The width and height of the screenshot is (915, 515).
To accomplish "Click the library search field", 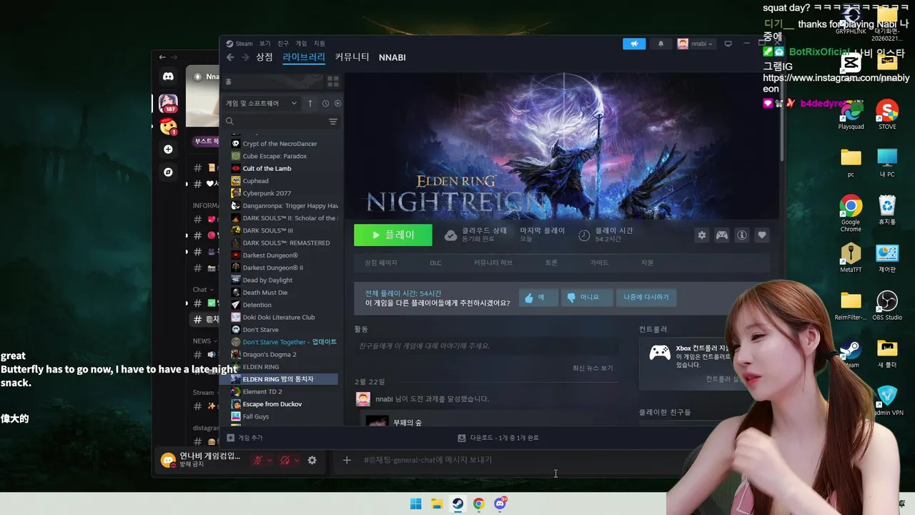I will 275,122.
